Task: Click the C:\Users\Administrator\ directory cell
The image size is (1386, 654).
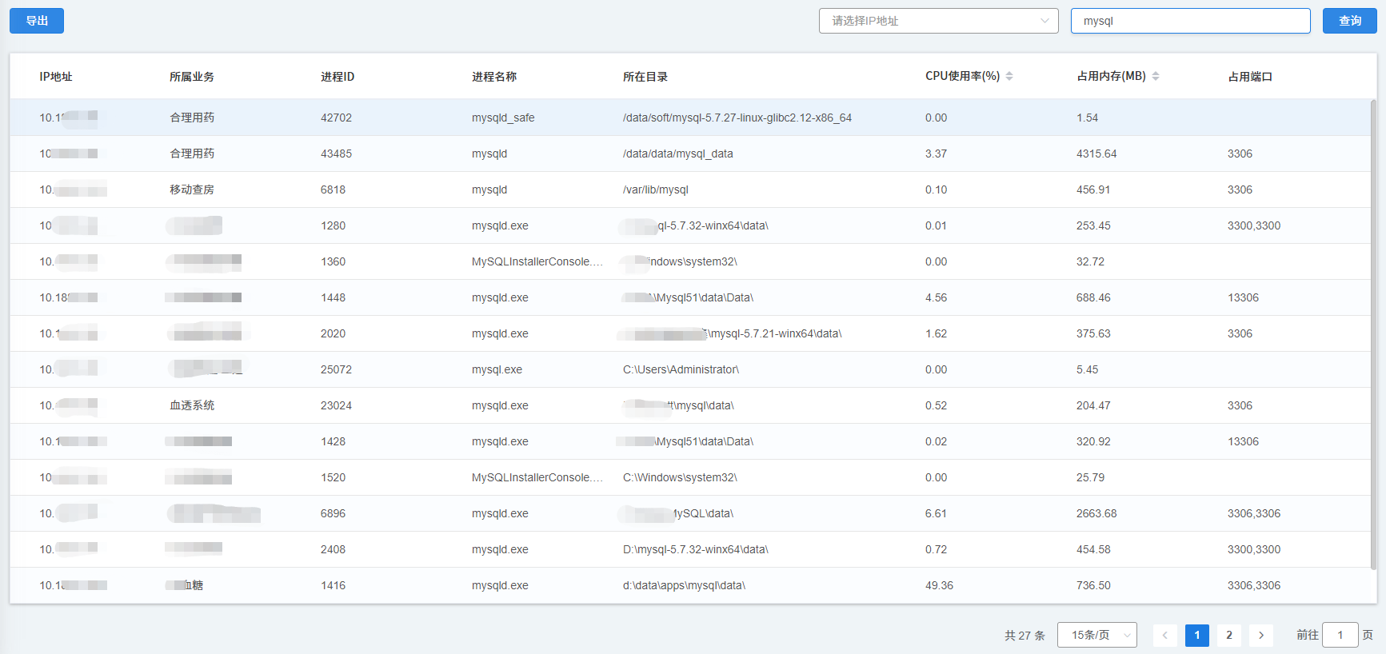Action: pos(681,369)
